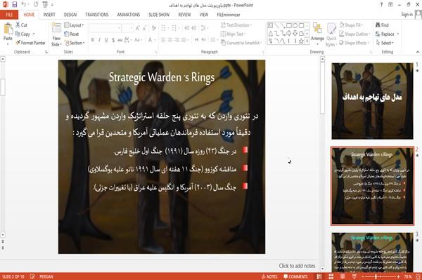Switch to the DESIGN tab
422x280 pixels.
[70, 15]
